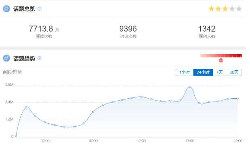Click the first gold rating star
The width and height of the screenshot is (250, 146).
(x=211, y=8)
